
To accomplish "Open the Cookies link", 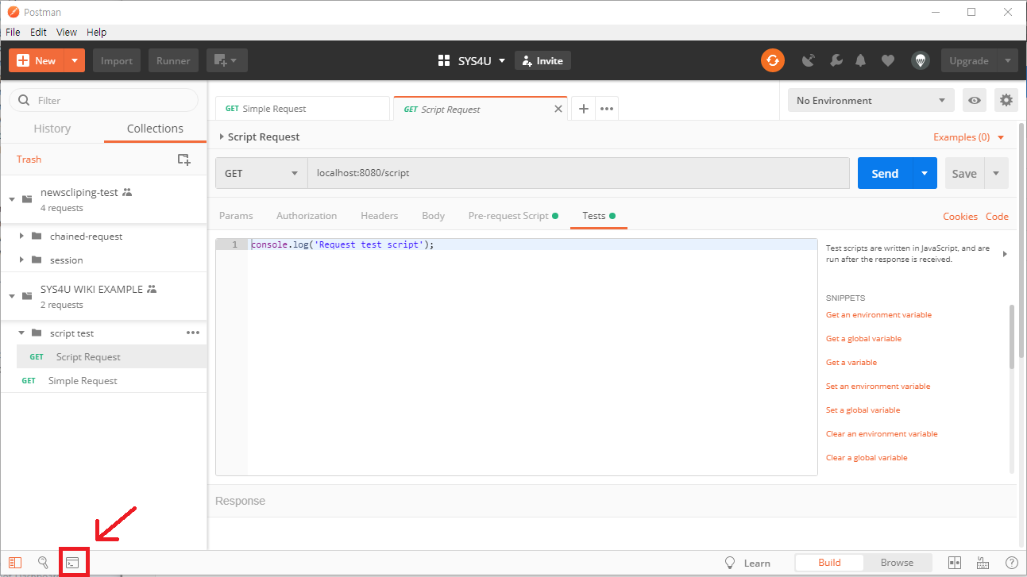I will 960,216.
